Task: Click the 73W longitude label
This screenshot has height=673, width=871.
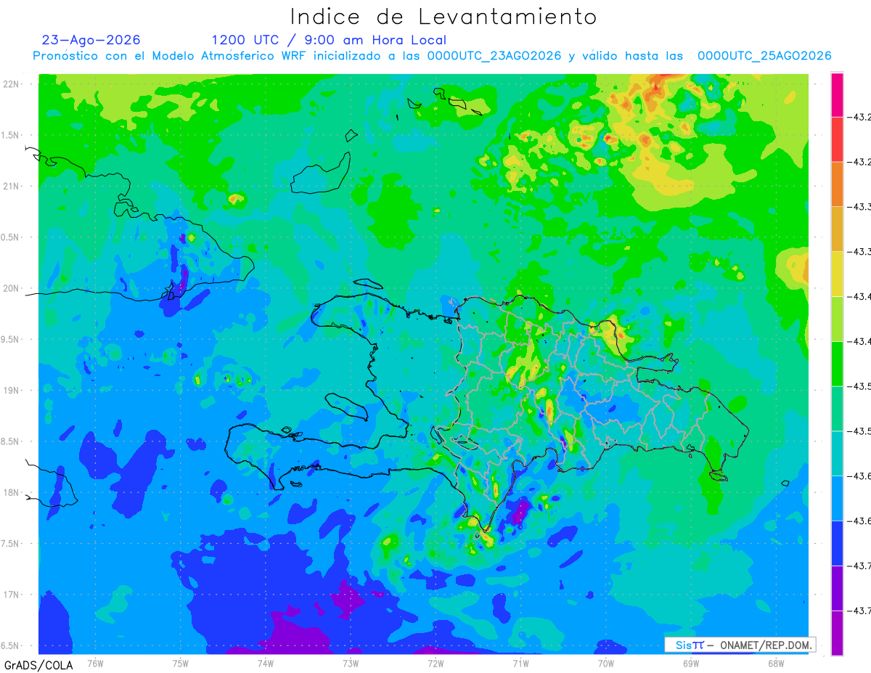Action: pyautogui.click(x=351, y=663)
